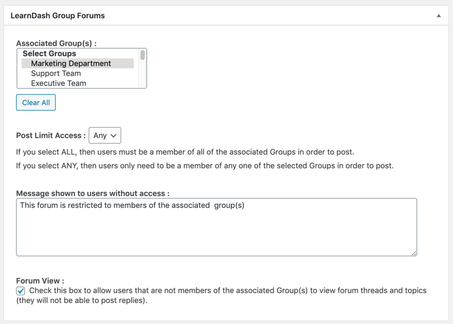Open the Post Limit Access dropdown
This screenshot has height=324, width=453.
(105, 135)
